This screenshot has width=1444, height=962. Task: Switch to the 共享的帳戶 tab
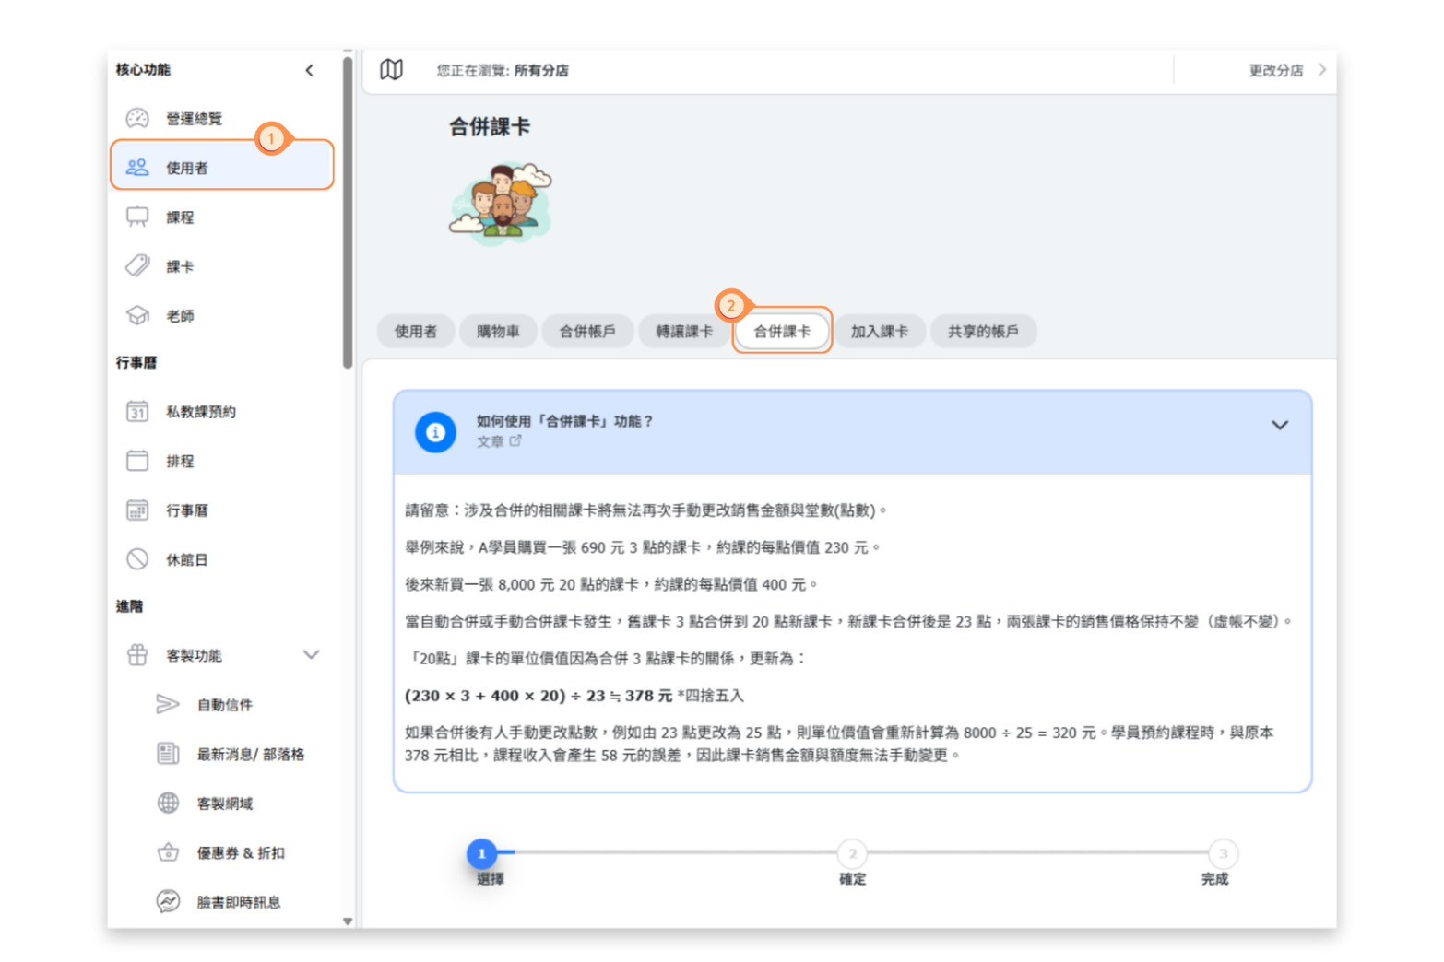coord(982,332)
